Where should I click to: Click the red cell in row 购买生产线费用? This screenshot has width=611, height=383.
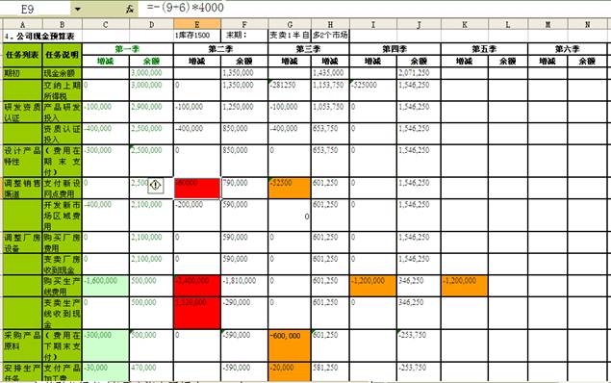click(x=197, y=286)
